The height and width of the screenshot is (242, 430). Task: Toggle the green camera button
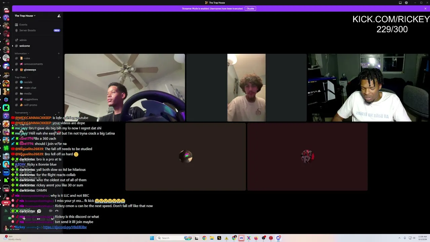click(10, 218)
